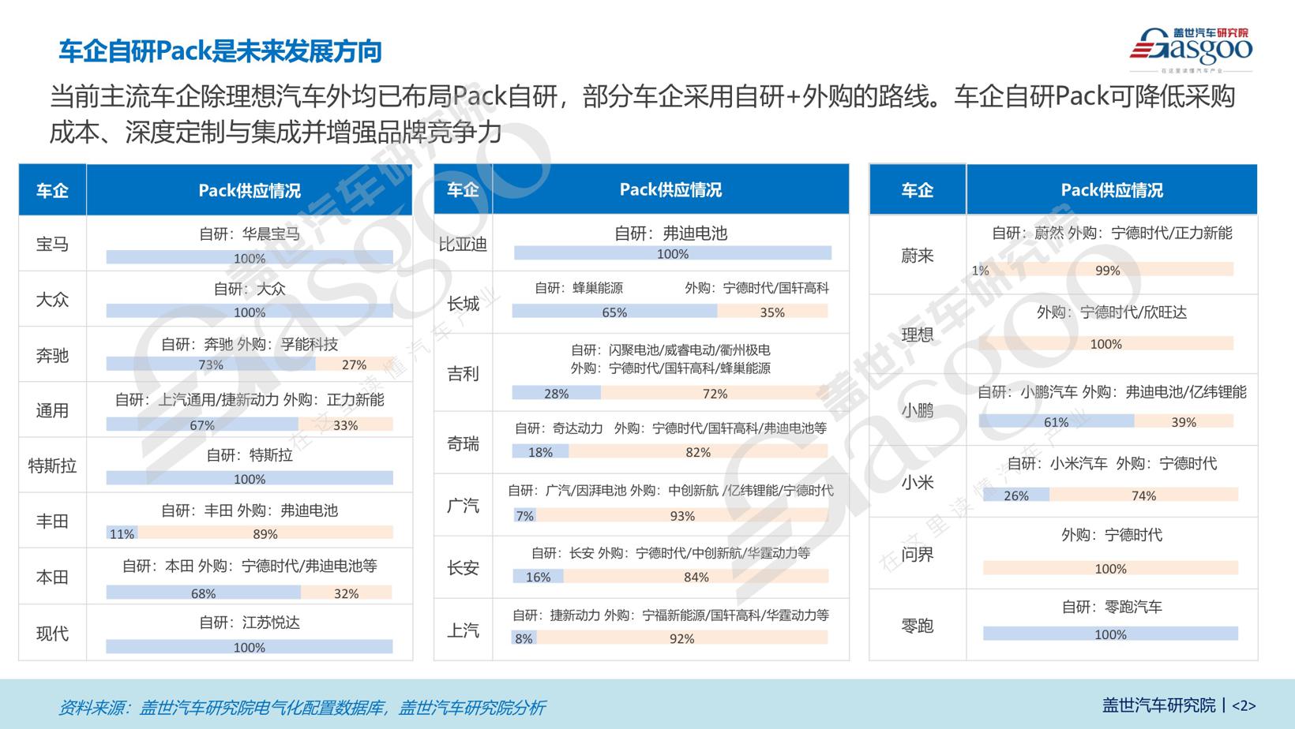Click the data source text 资料来源 in footer
Viewport: 1295px width, 729px height.
pyautogui.click(x=302, y=707)
